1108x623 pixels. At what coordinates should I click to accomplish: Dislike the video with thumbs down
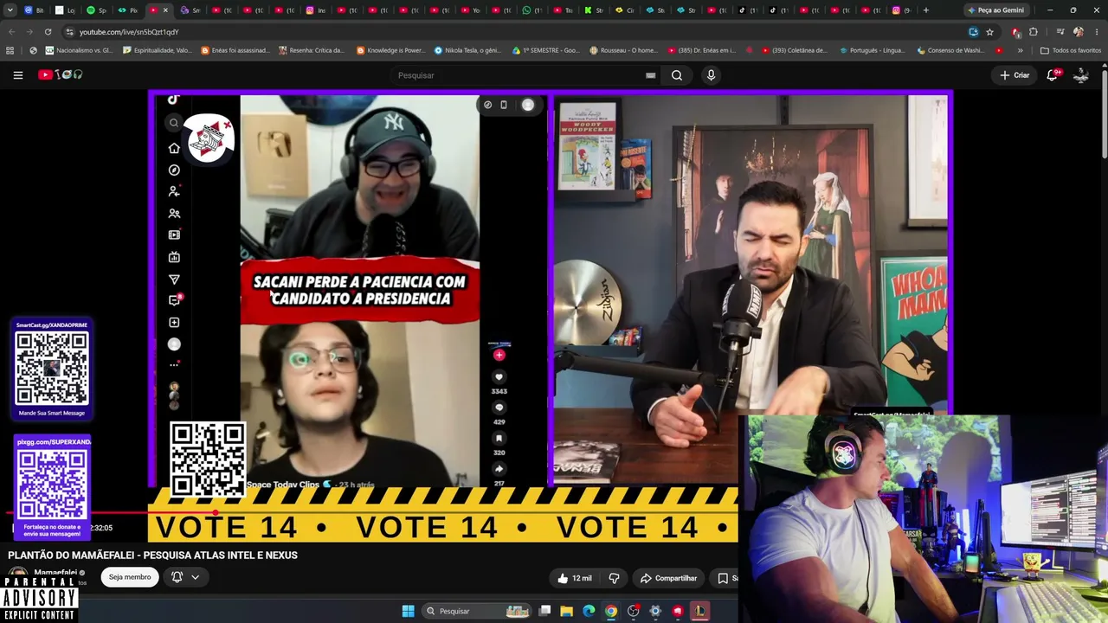[x=614, y=578]
